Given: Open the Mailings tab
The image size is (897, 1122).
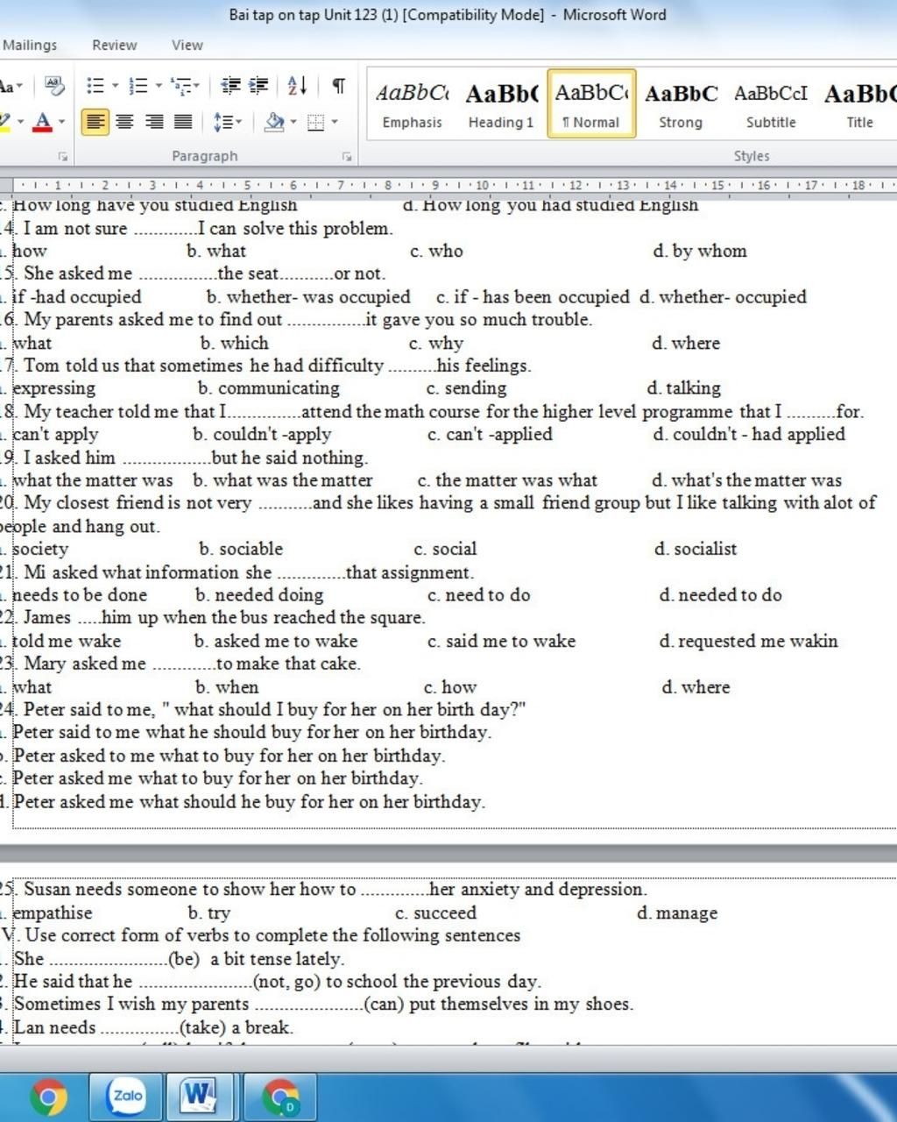Looking at the screenshot, I should (x=30, y=45).
